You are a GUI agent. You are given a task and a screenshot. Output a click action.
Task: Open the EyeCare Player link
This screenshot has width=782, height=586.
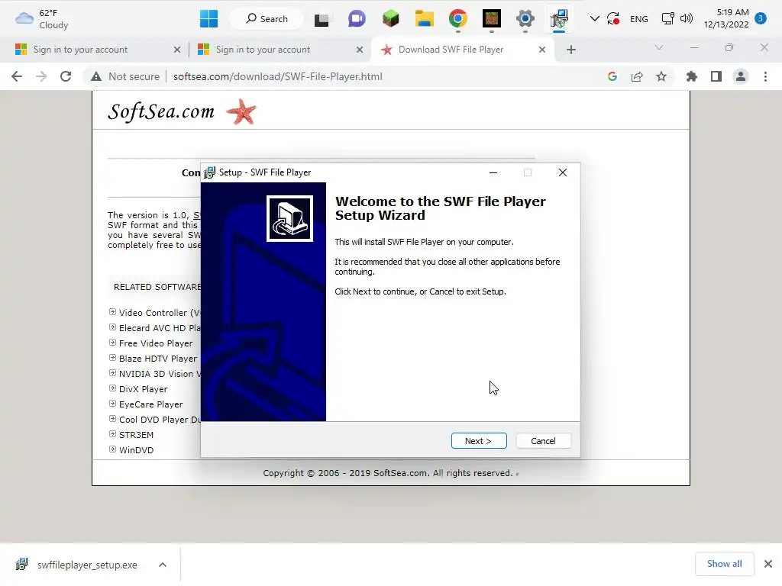[x=150, y=404]
